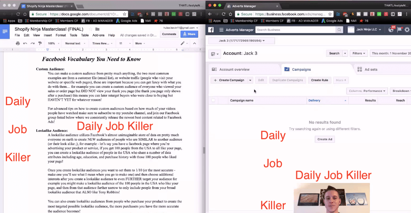411x213 pixels.
Task: Open the File menu in Google Docs
Action: [x=17, y=35]
